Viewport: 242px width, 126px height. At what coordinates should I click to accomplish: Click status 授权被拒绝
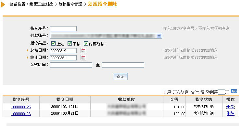[204, 107]
